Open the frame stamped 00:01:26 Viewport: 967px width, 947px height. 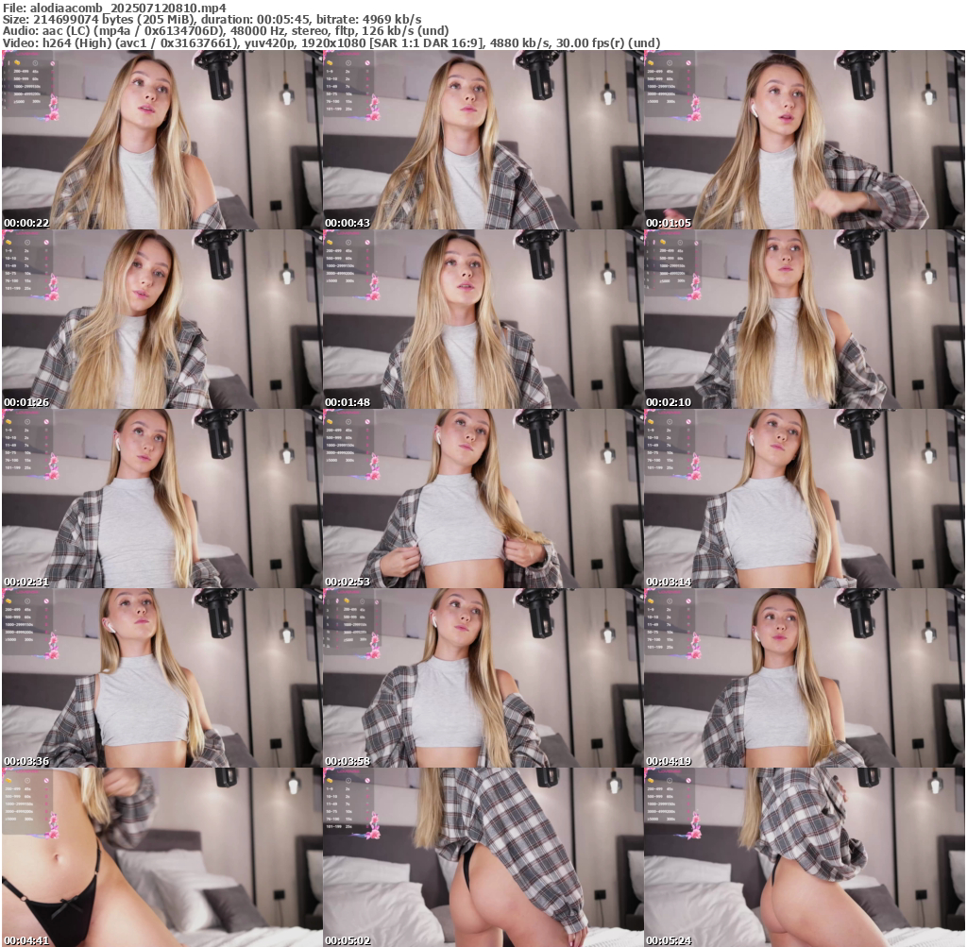[x=161, y=319]
